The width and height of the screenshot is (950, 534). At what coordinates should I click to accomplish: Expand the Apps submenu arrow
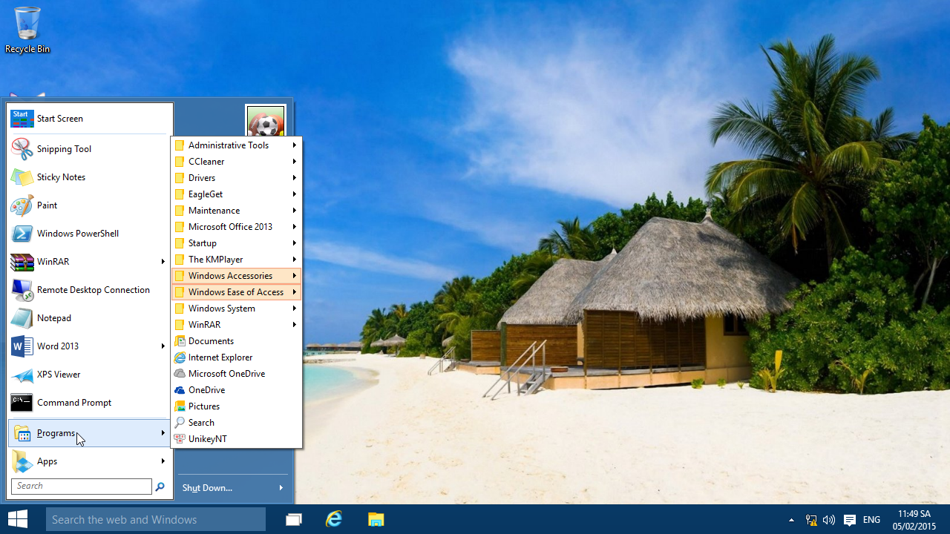pos(163,461)
